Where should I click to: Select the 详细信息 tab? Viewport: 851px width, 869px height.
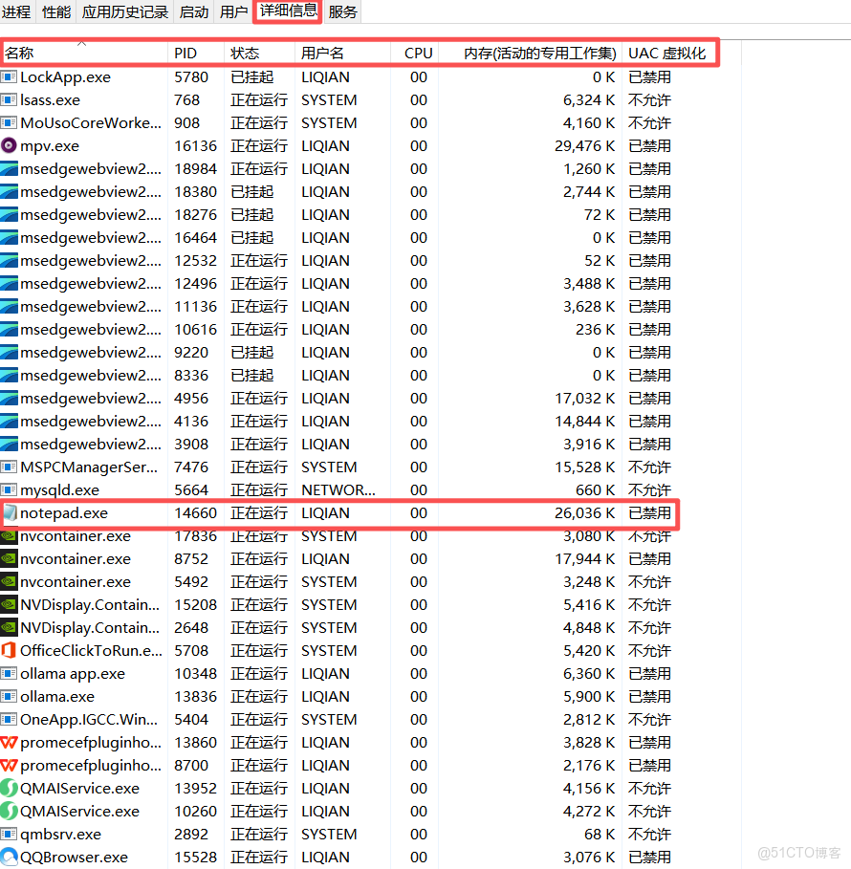point(288,11)
